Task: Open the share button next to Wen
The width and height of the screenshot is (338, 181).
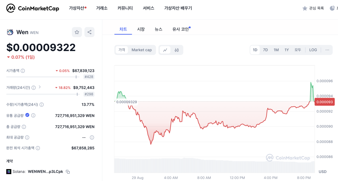Action: (89, 32)
